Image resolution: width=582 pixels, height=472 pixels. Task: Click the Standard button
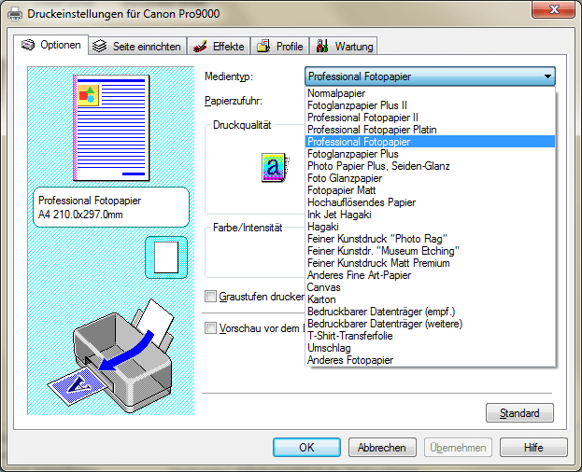pos(519,412)
